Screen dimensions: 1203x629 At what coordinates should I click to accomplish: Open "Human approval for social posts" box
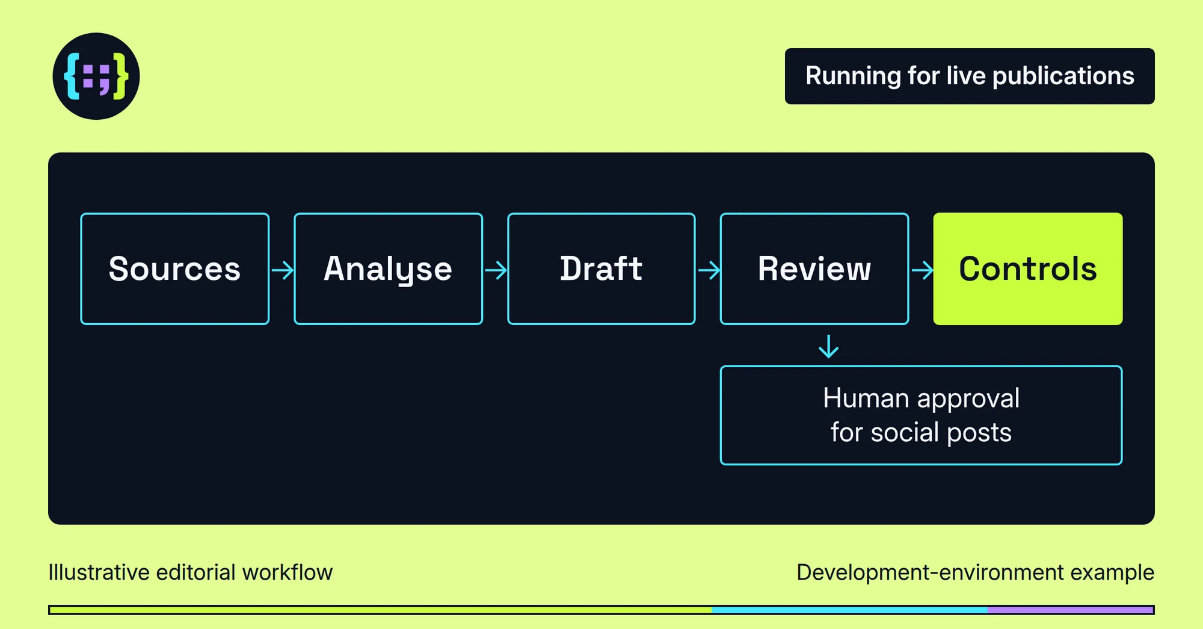point(921,415)
